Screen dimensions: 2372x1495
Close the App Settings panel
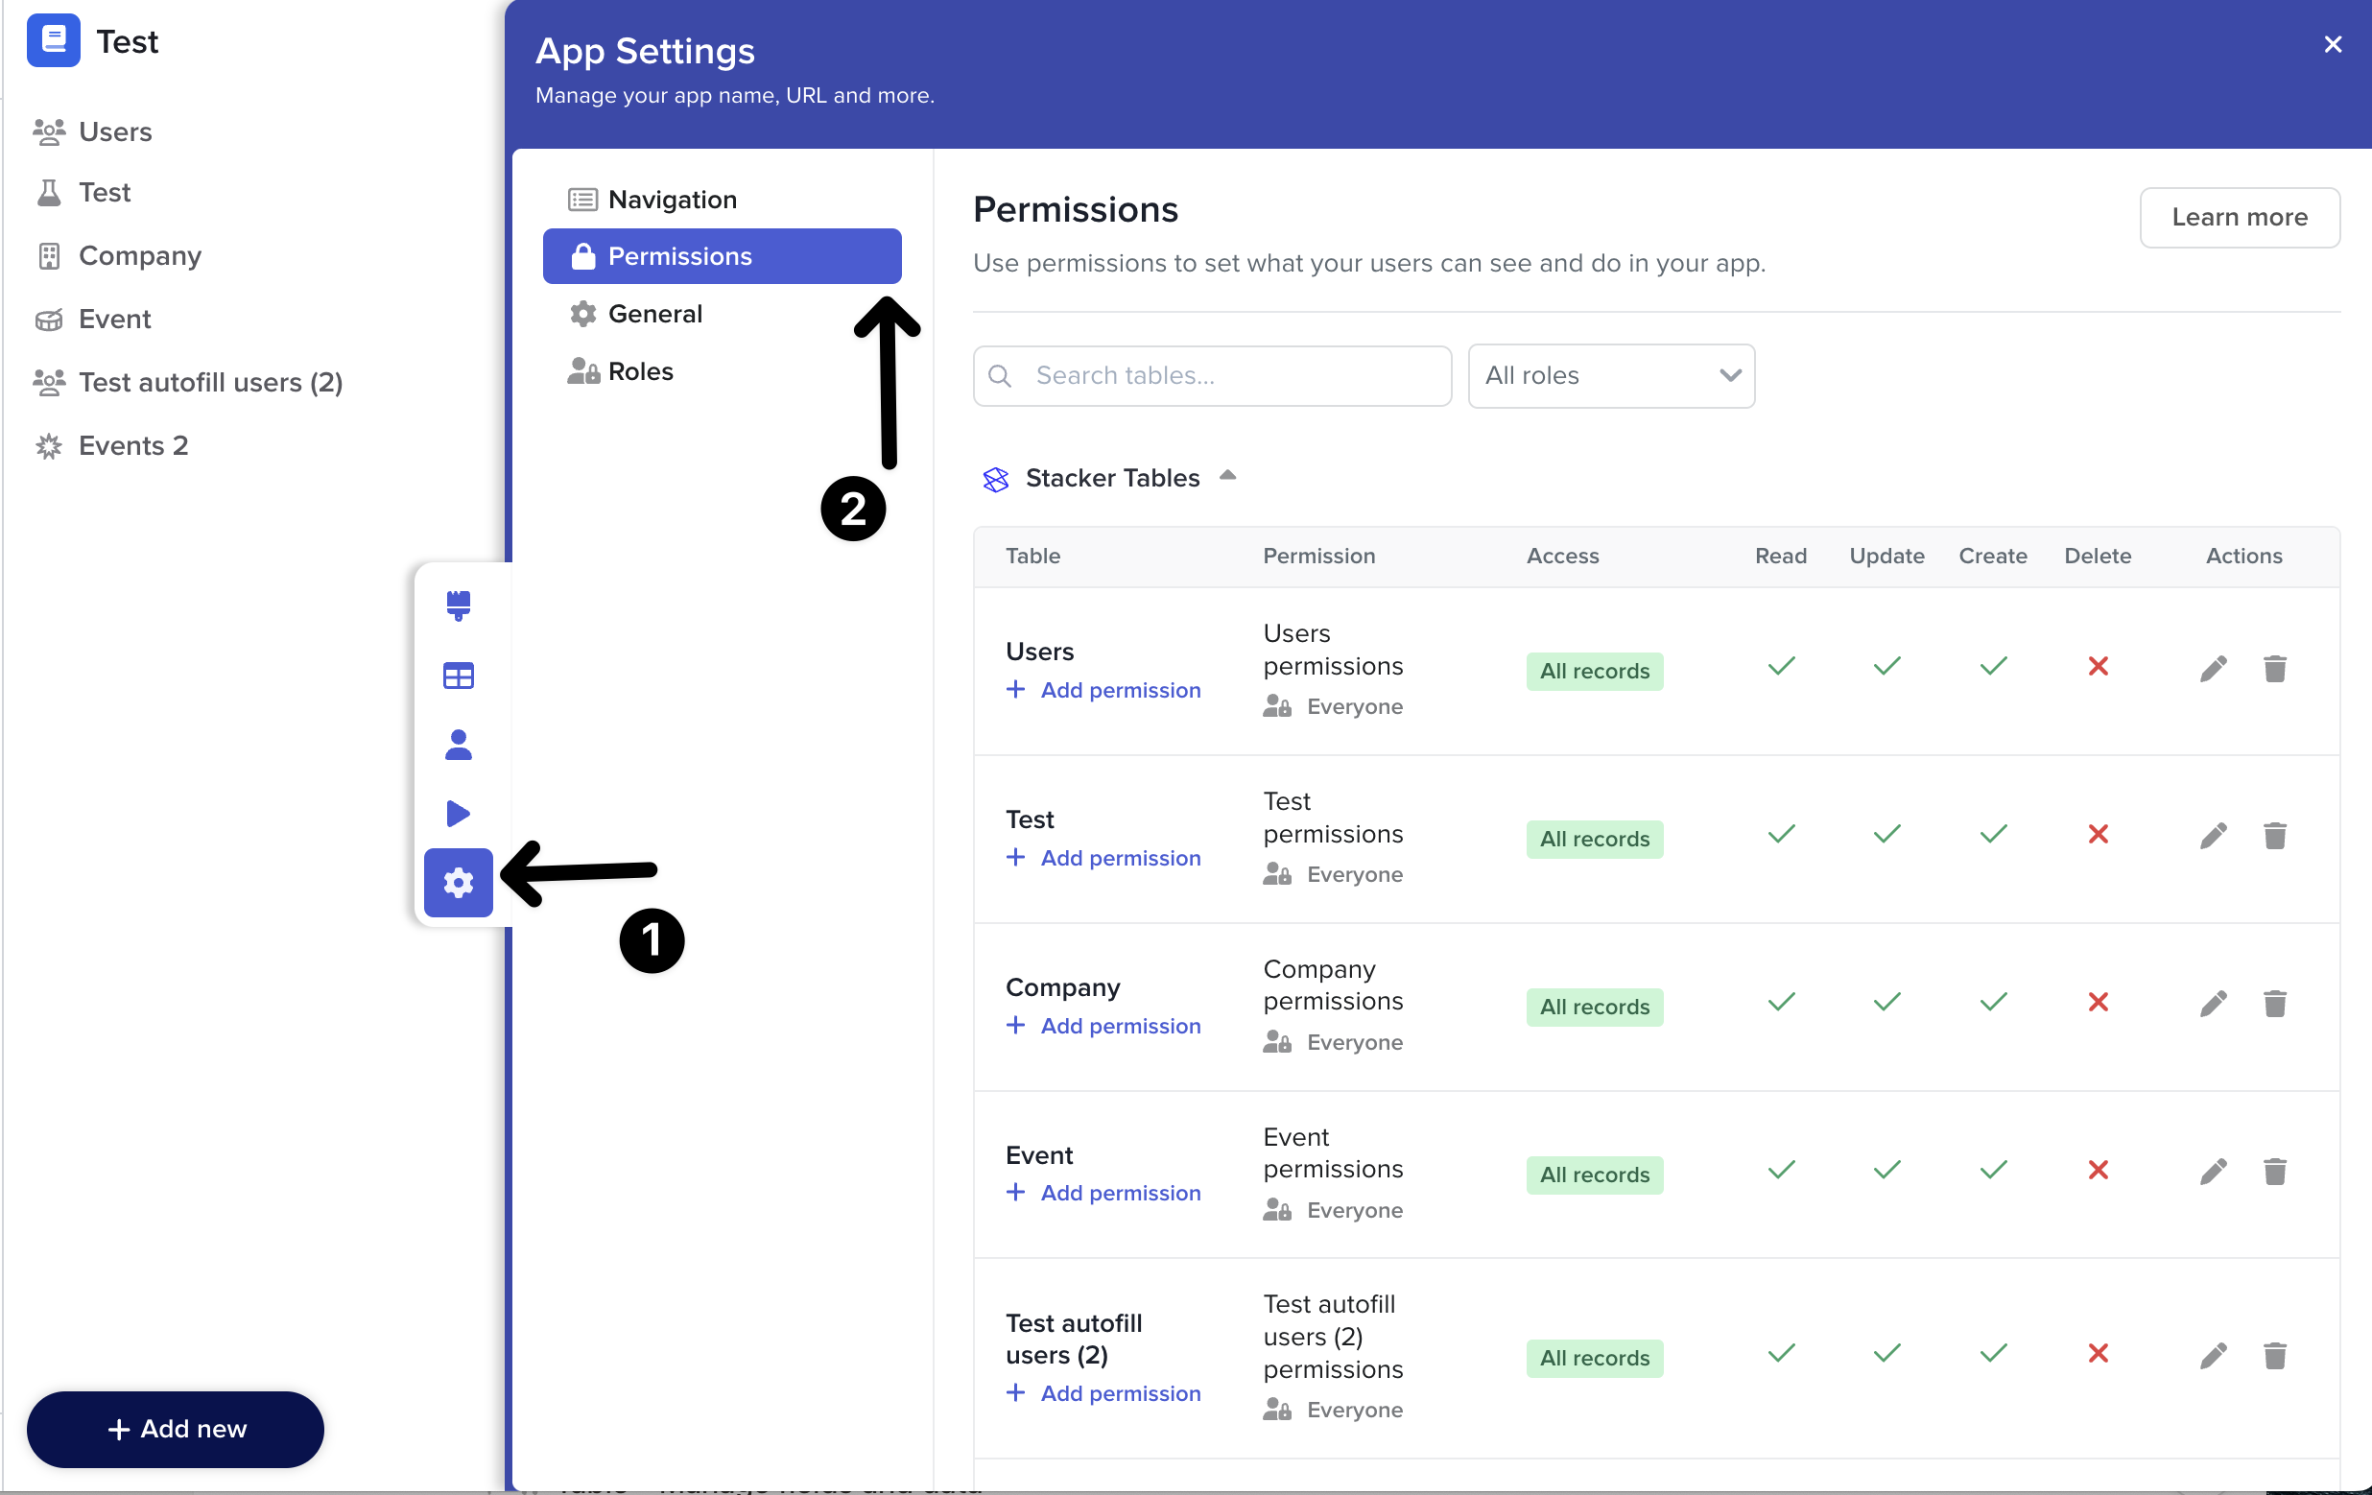[x=2332, y=44]
